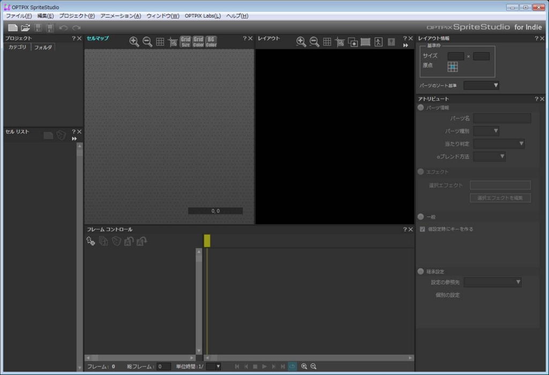Zoom out on the Layout panel
Image resolution: width=549 pixels, height=375 pixels.
[314, 42]
